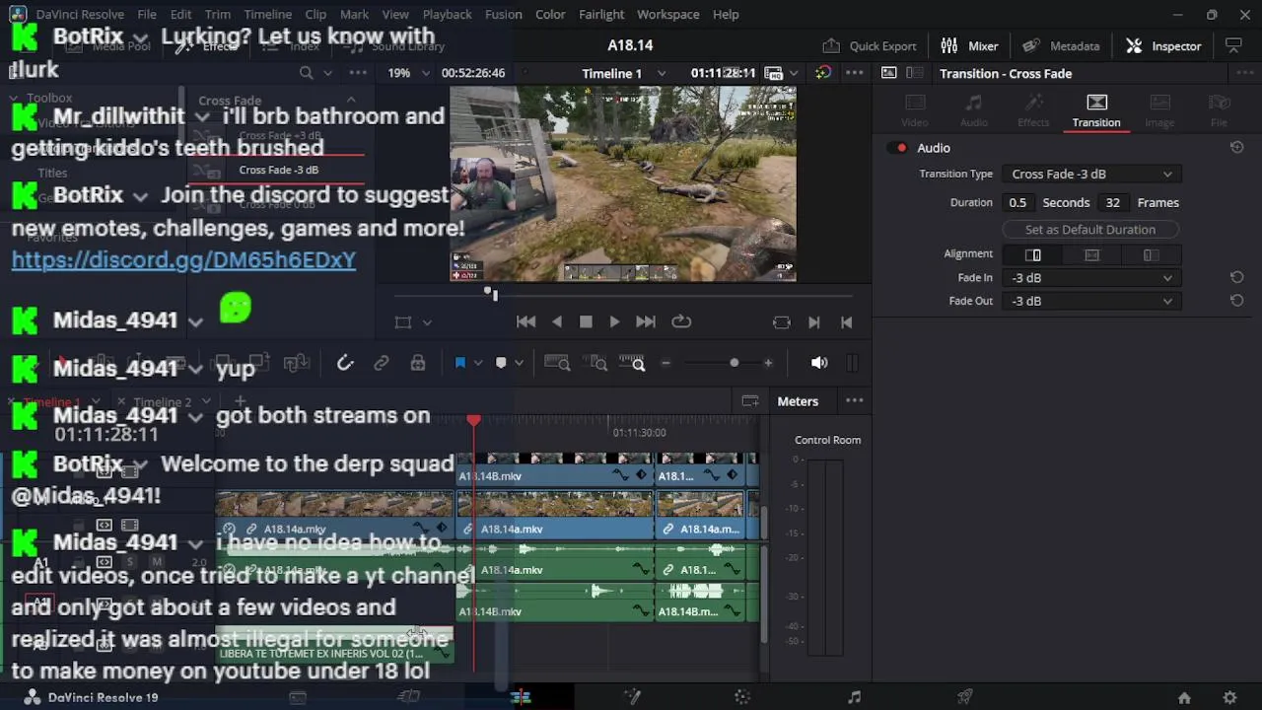Open the Fade Out dropdown

click(1091, 301)
